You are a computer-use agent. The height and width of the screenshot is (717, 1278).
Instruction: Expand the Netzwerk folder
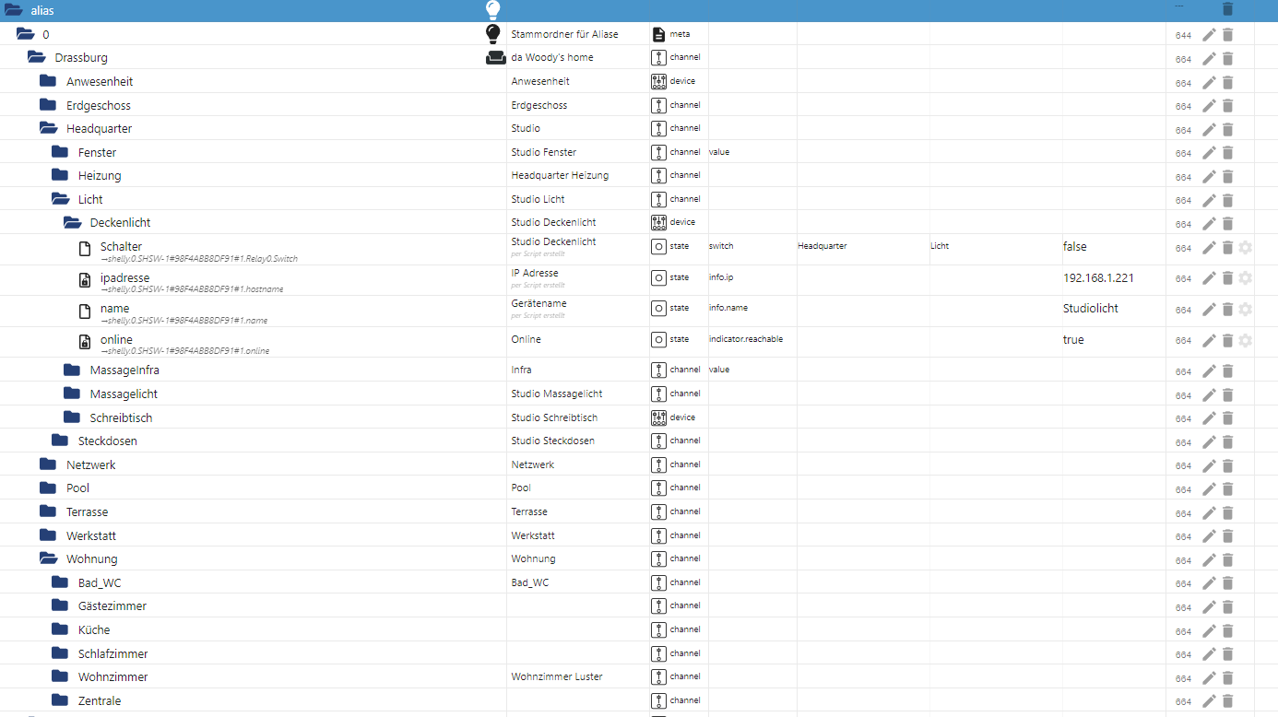pyautogui.click(x=48, y=464)
